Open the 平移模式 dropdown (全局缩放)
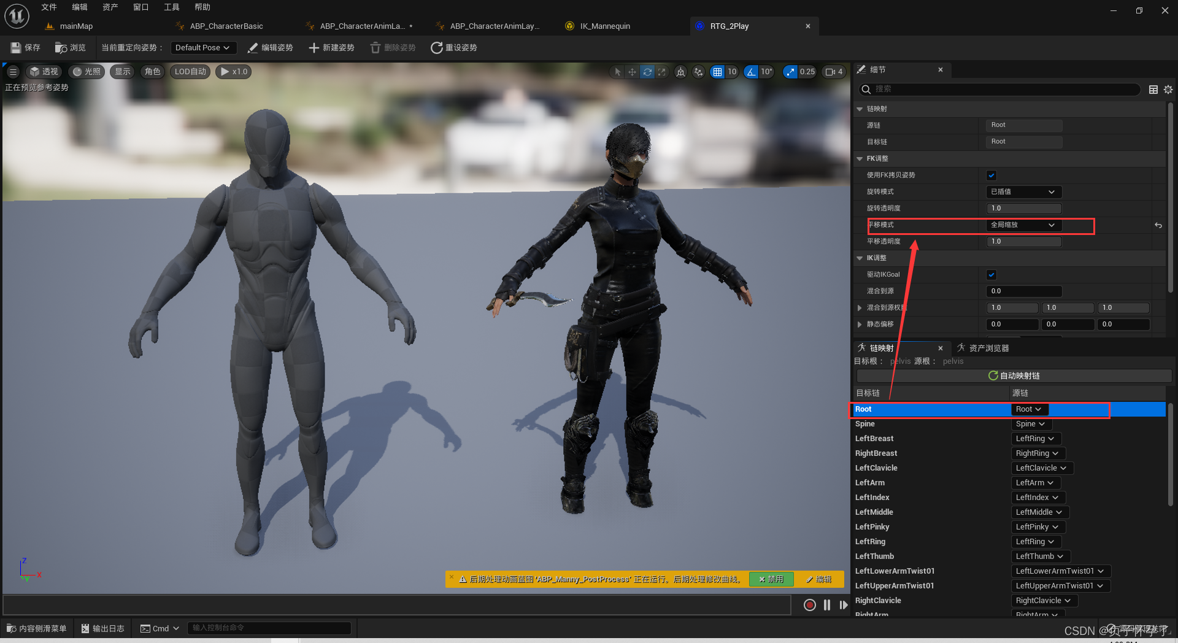1178x643 pixels. coord(1023,225)
